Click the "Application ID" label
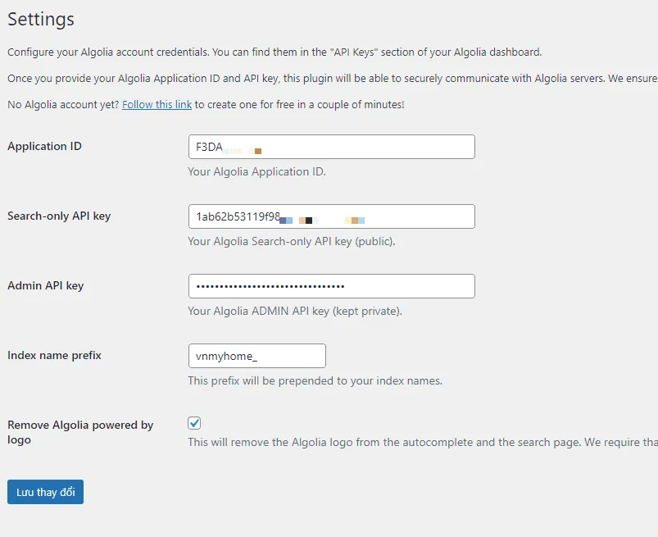The height and width of the screenshot is (537, 658). pos(44,146)
